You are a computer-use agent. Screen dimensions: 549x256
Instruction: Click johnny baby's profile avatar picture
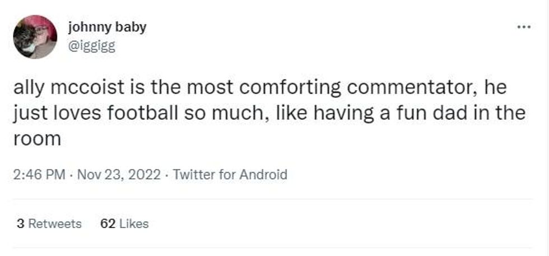[35, 36]
